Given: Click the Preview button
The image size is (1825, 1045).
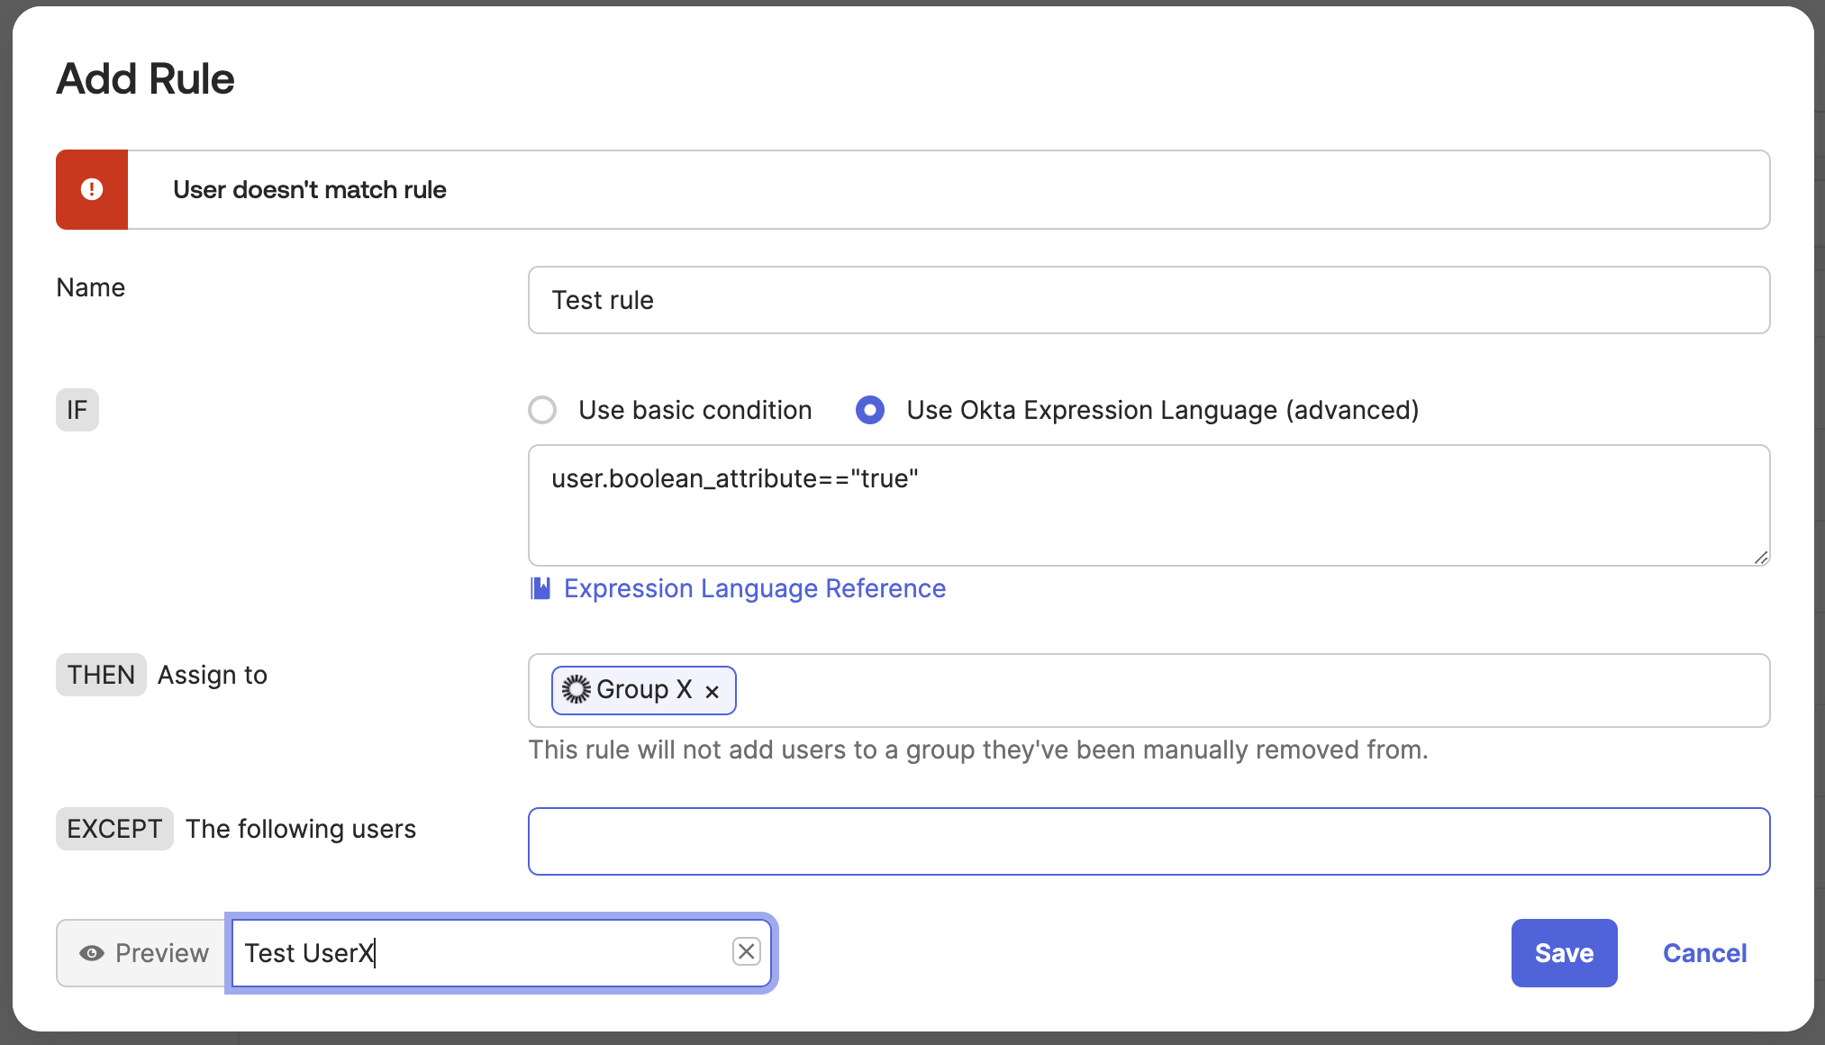Looking at the screenshot, I should click(141, 952).
